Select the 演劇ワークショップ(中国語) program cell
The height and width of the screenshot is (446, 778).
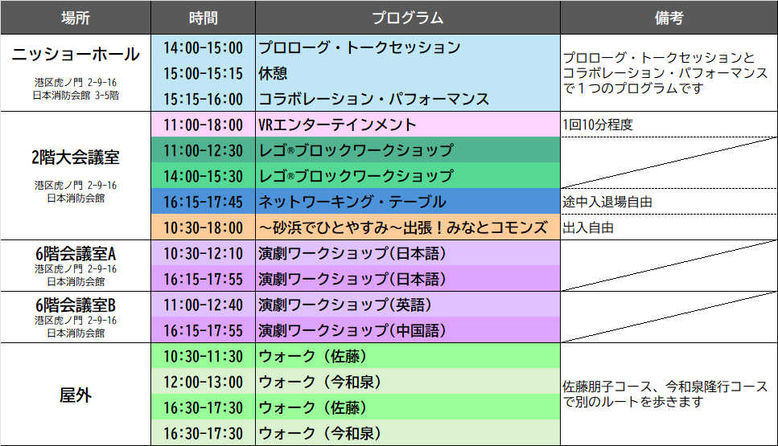(407, 330)
